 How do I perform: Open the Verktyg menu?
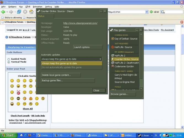[x=48, y=6]
